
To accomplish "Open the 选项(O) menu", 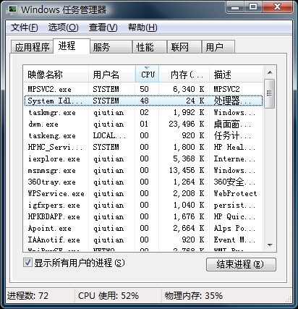I will click(x=63, y=27).
